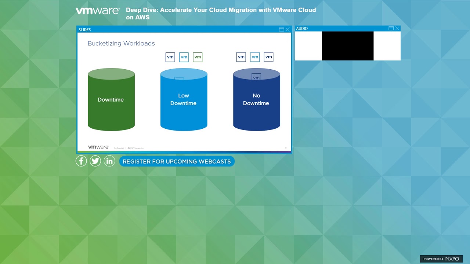Maximize the Slides panel

coord(282,30)
